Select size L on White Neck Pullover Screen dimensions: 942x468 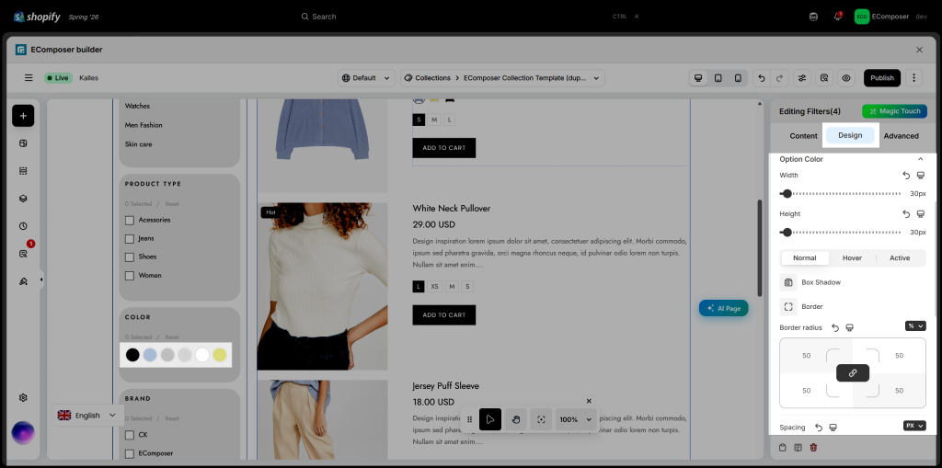pos(419,287)
